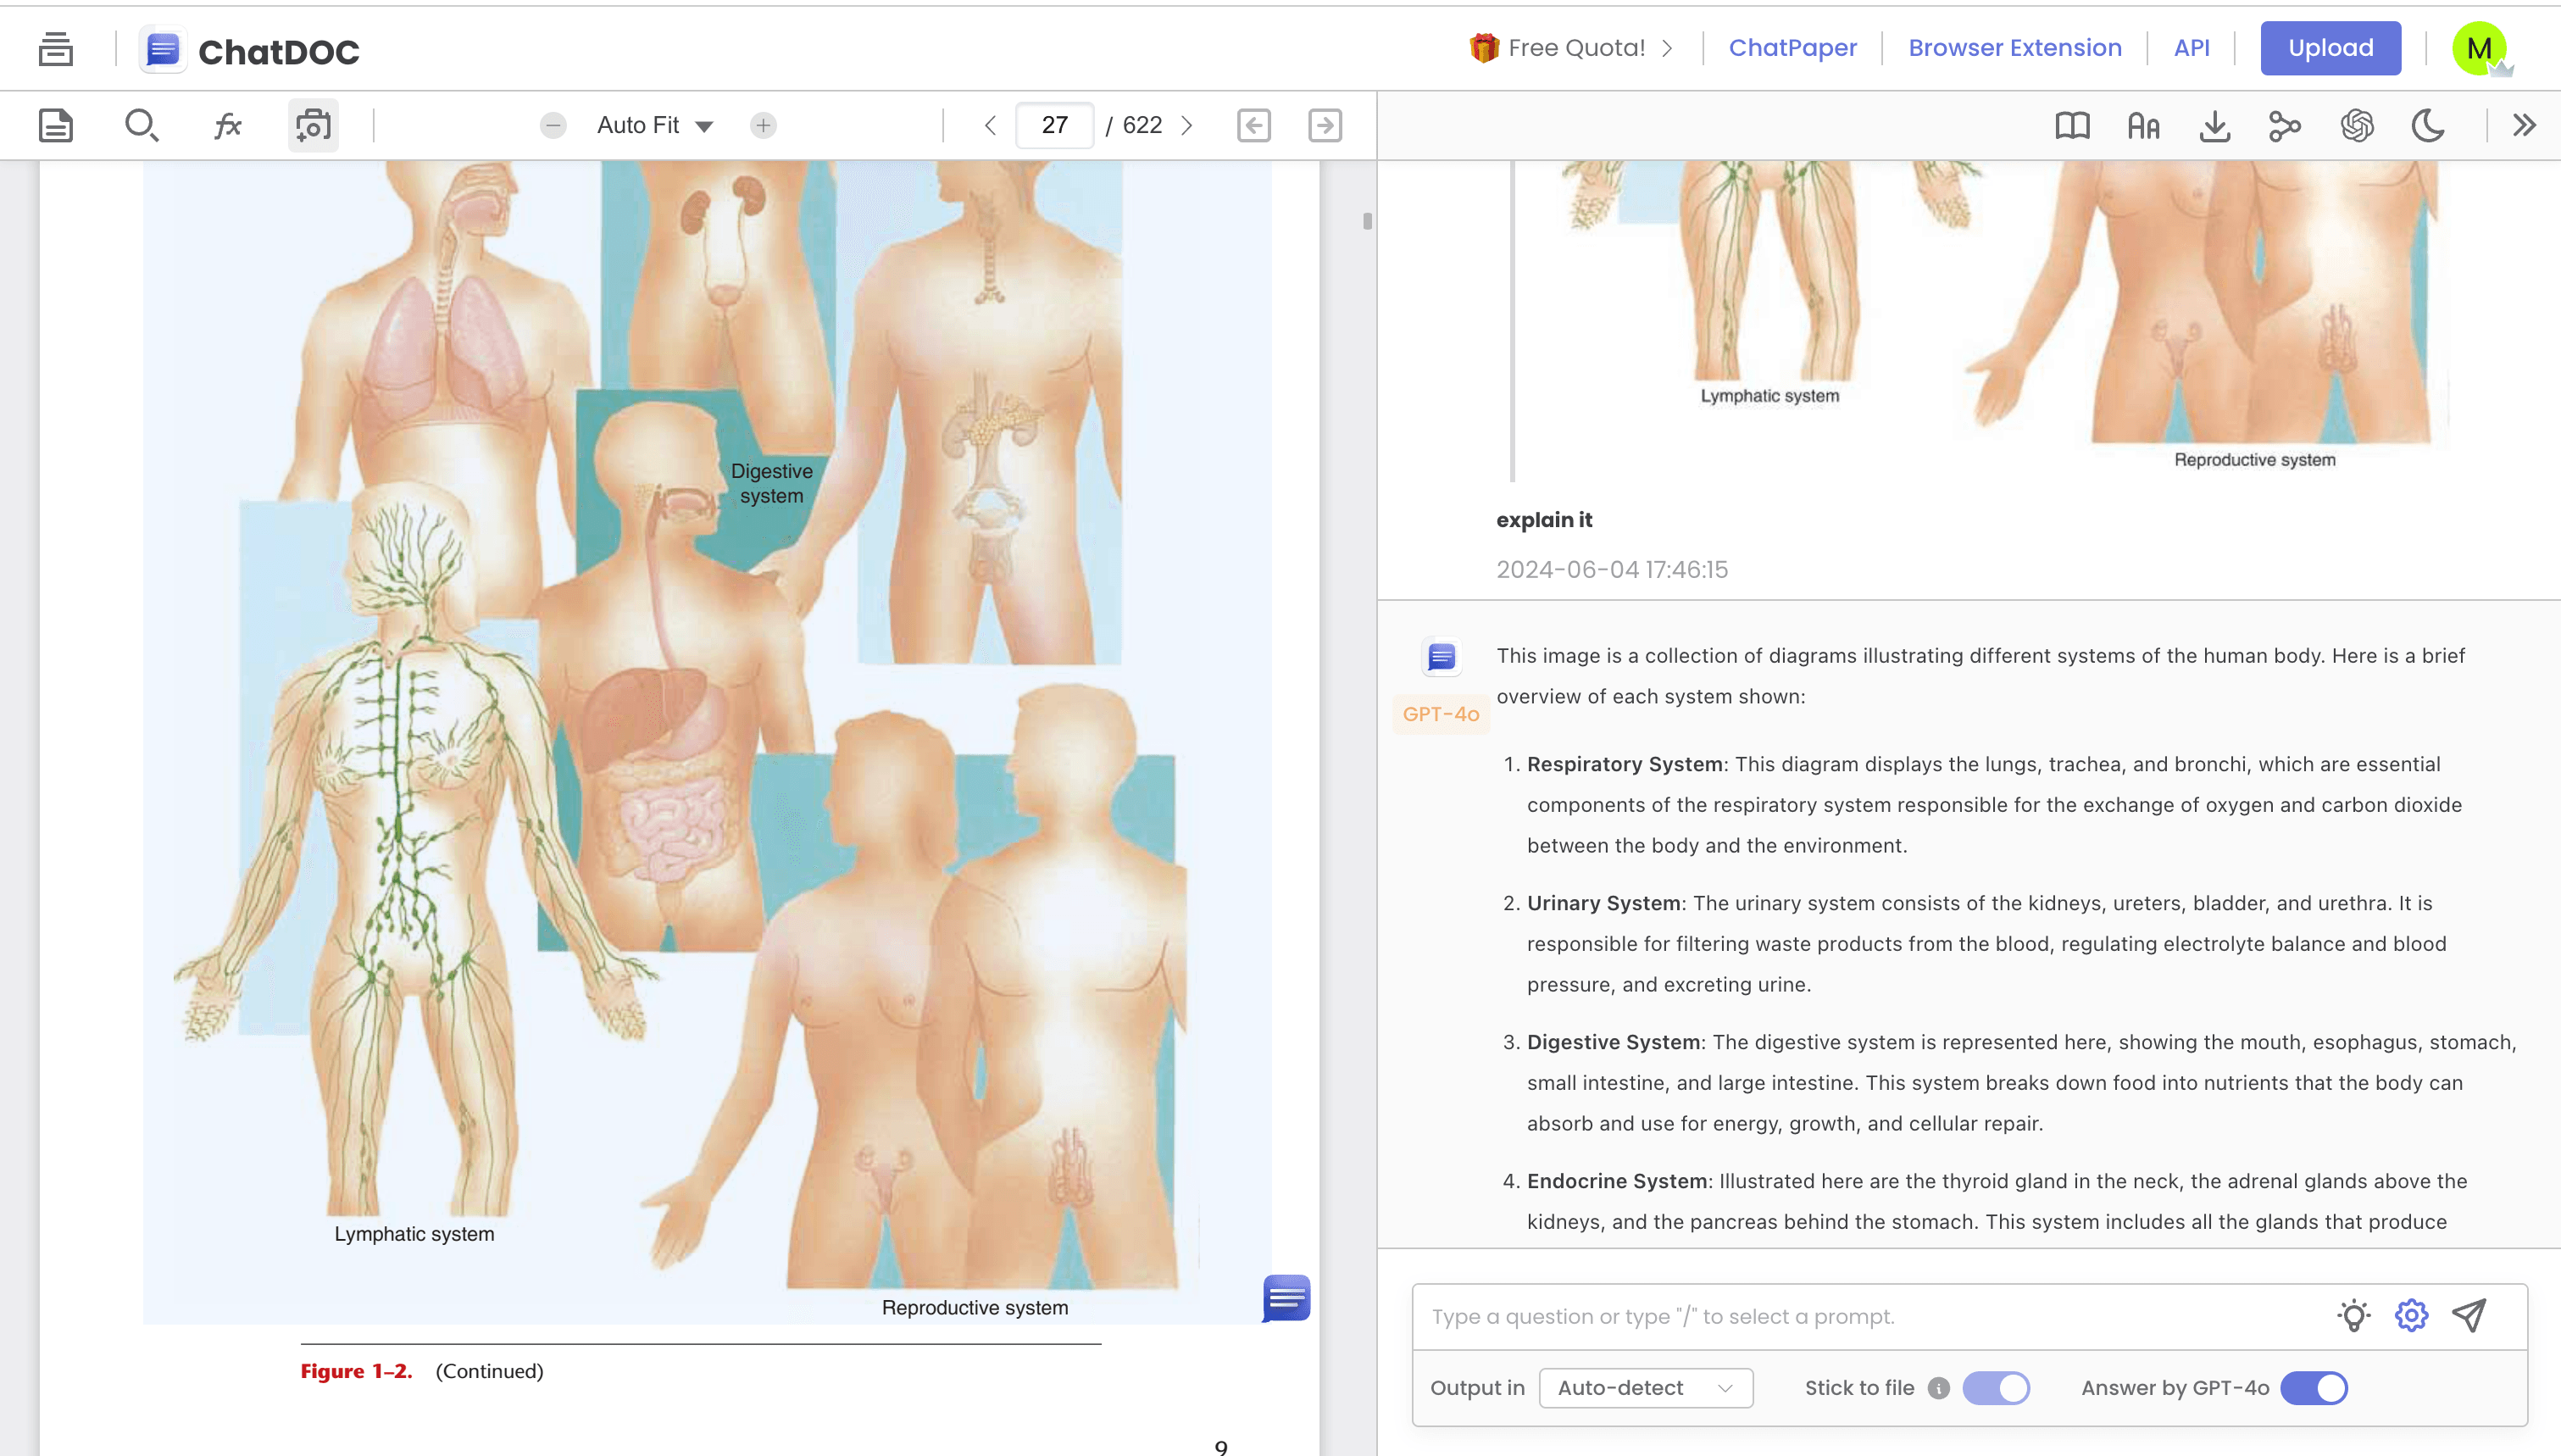Expand the Auto Fit zoom dropdown
Screen dimensions: 2561x1456
[x=655, y=125]
